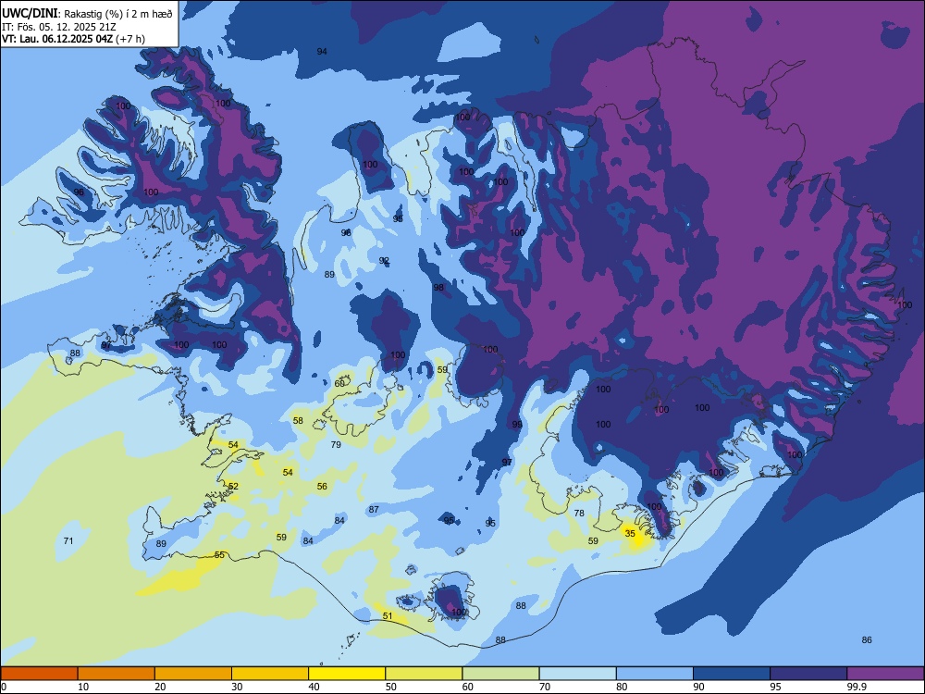
Task: Choose the light green 60–70 legend swatch
Action: 500,674
